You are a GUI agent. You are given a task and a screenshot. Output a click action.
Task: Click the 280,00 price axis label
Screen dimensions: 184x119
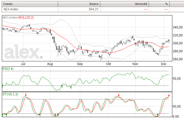click(178, 51)
